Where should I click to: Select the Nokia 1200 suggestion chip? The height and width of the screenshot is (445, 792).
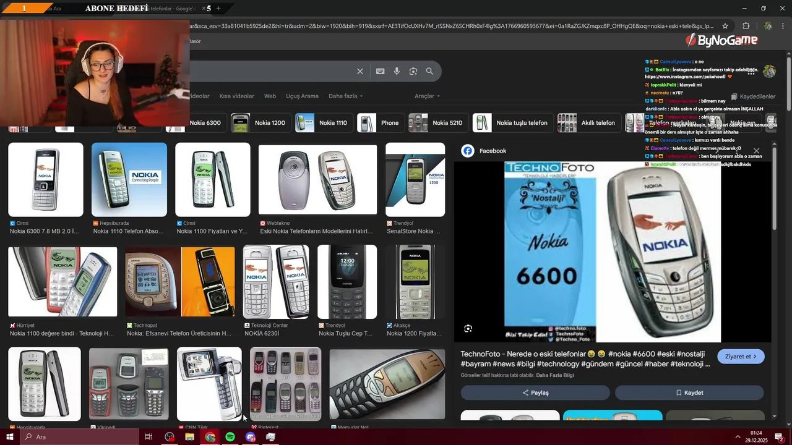pos(260,123)
